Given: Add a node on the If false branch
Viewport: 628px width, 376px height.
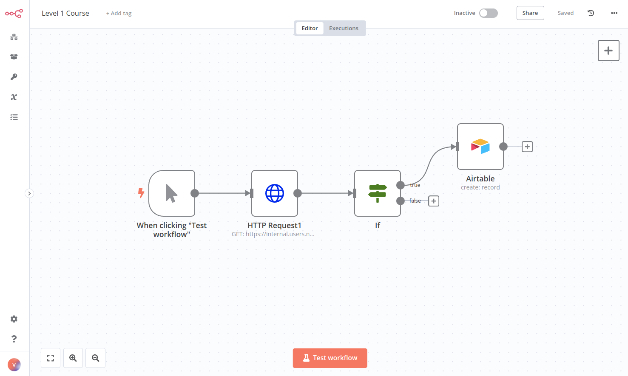Looking at the screenshot, I should (433, 201).
